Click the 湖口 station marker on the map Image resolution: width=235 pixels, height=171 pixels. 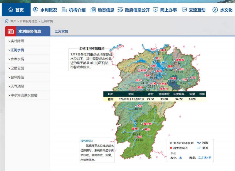pos(159,50)
